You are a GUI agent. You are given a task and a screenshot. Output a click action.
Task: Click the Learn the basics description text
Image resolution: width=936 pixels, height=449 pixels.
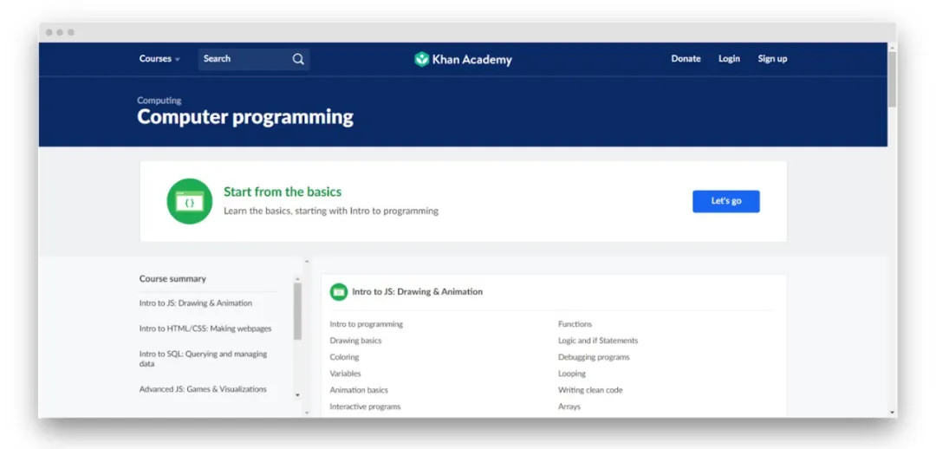[331, 211]
